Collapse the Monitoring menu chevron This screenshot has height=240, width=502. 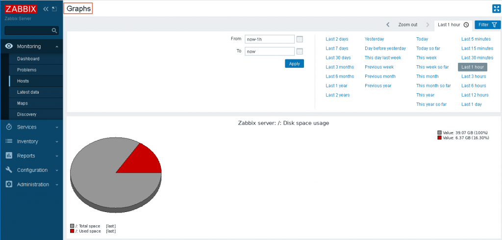[x=57, y=47]
